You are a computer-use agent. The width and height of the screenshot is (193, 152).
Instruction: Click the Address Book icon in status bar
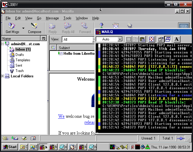(x=33, y=139)
